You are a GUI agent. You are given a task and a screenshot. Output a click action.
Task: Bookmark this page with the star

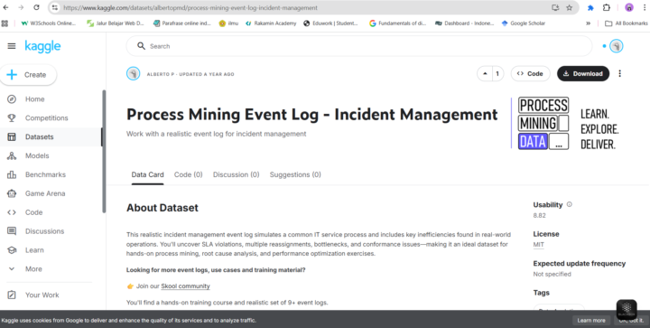(x=569, y=7)
